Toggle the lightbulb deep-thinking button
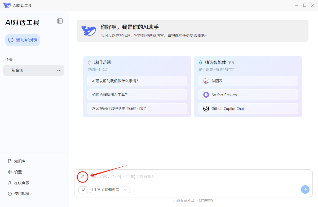The image size is (318, 207). click(83, 189)
